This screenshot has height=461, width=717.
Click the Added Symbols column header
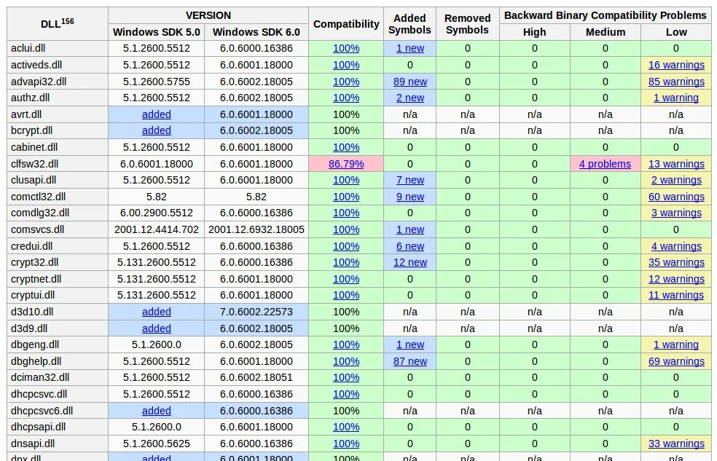(410, 23)
